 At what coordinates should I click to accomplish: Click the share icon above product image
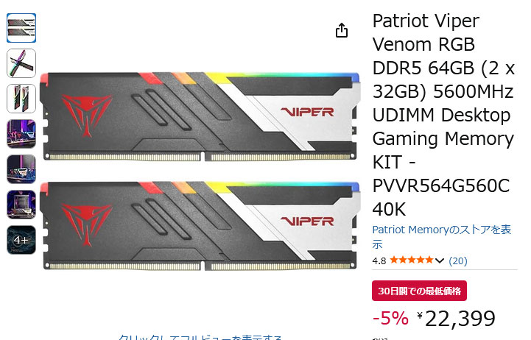(342, 30)
